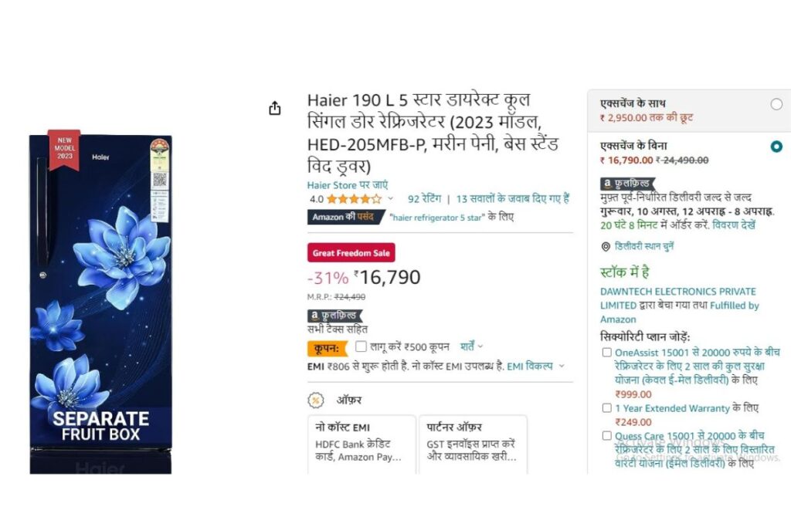Select the with-exchange radio option
This screenshot has width=791, height=527.
pyautogui.click(x=776, y=104)
